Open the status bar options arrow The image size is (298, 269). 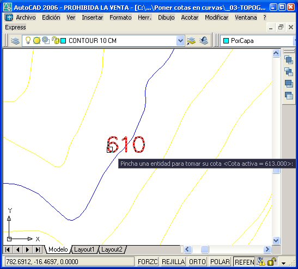click(283, 263)
